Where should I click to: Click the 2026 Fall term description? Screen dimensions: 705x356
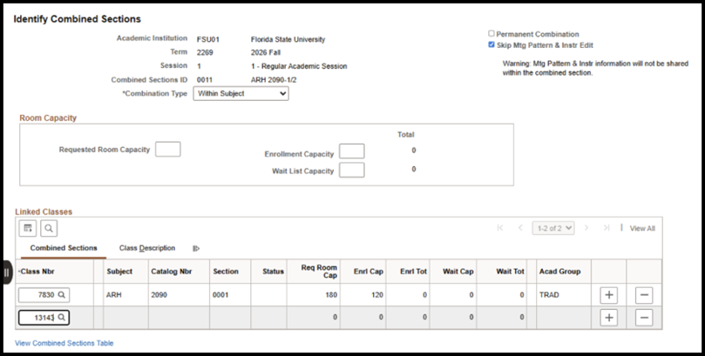266,52
